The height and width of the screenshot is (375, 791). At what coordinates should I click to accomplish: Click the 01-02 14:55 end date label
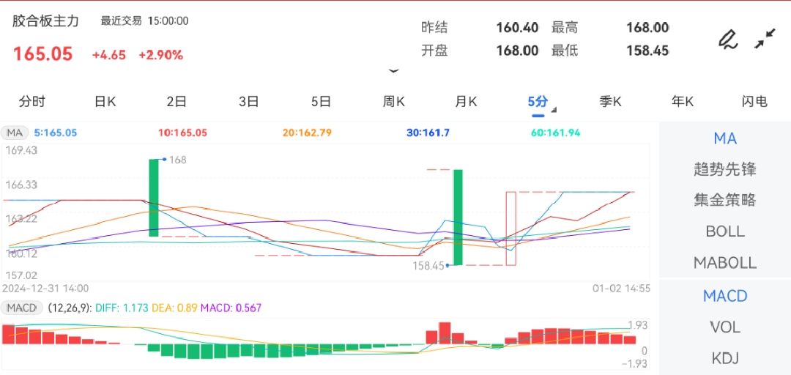pos(621,288)
